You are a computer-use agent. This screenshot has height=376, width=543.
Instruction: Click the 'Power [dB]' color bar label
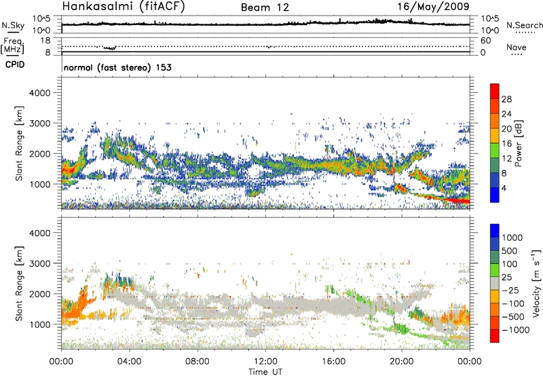click(x=518, y=143)
